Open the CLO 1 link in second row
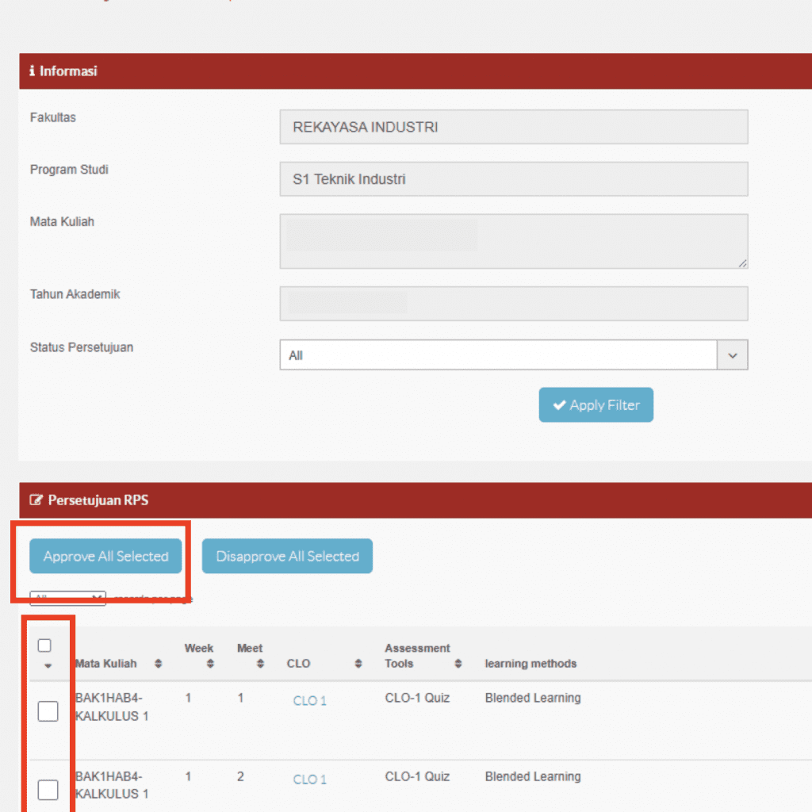The image size is (812, 812). coord(309,779)
